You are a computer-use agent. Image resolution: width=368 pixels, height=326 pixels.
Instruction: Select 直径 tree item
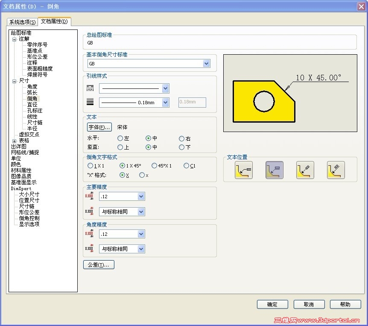32,105
